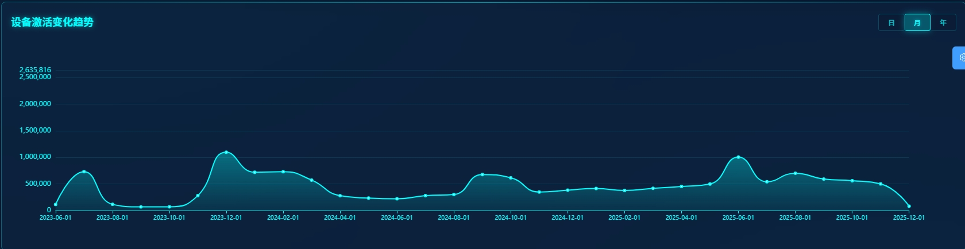
Task: Select the data point above 2023-08-01
Action: click(x=113, y=204)
